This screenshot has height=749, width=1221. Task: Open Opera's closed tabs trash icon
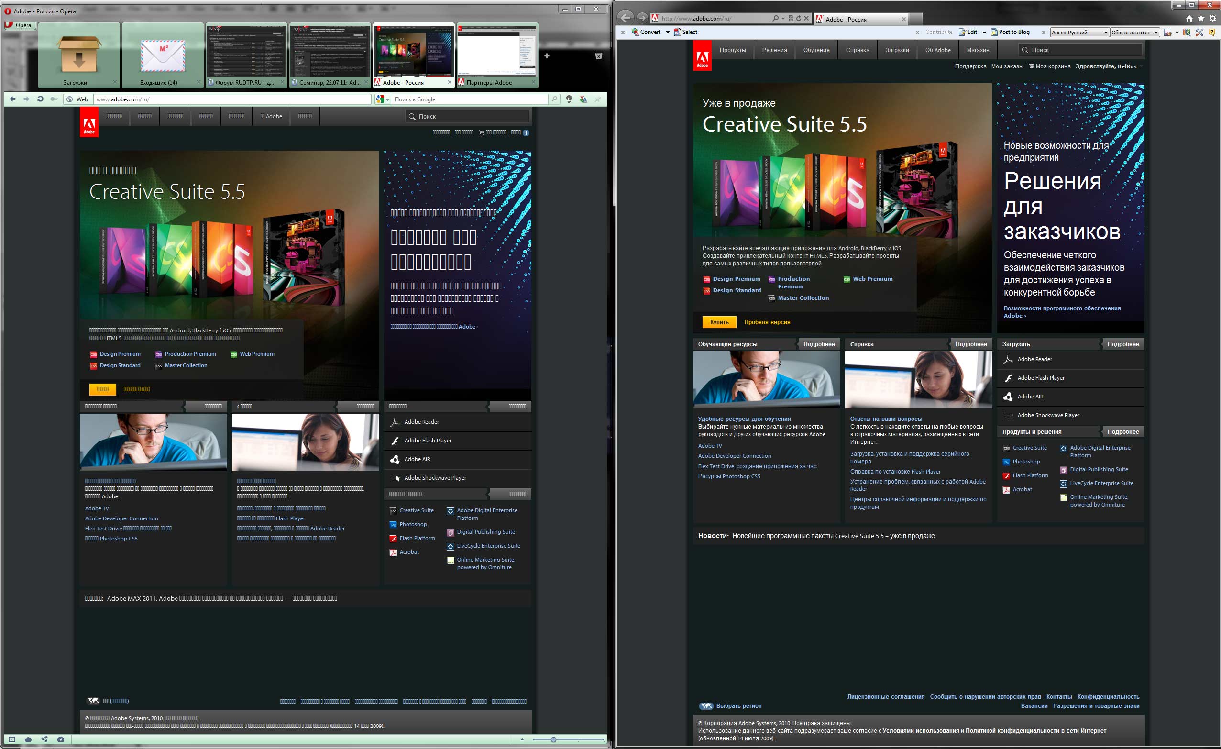click(x=599, y=56)
